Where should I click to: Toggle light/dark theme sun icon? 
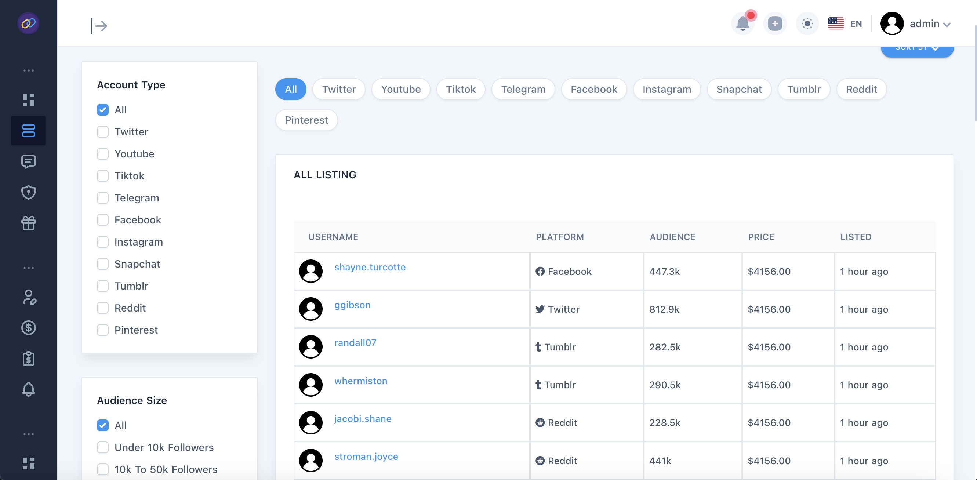click(807, 24)
